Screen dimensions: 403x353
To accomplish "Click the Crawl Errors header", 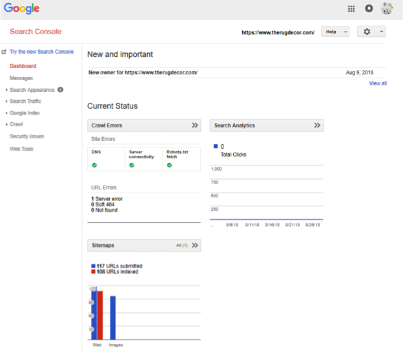I will click(144, 125).
